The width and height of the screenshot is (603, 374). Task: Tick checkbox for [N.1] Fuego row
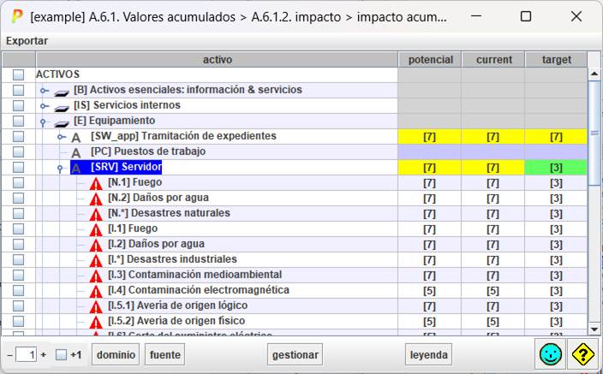click(18, 182)
